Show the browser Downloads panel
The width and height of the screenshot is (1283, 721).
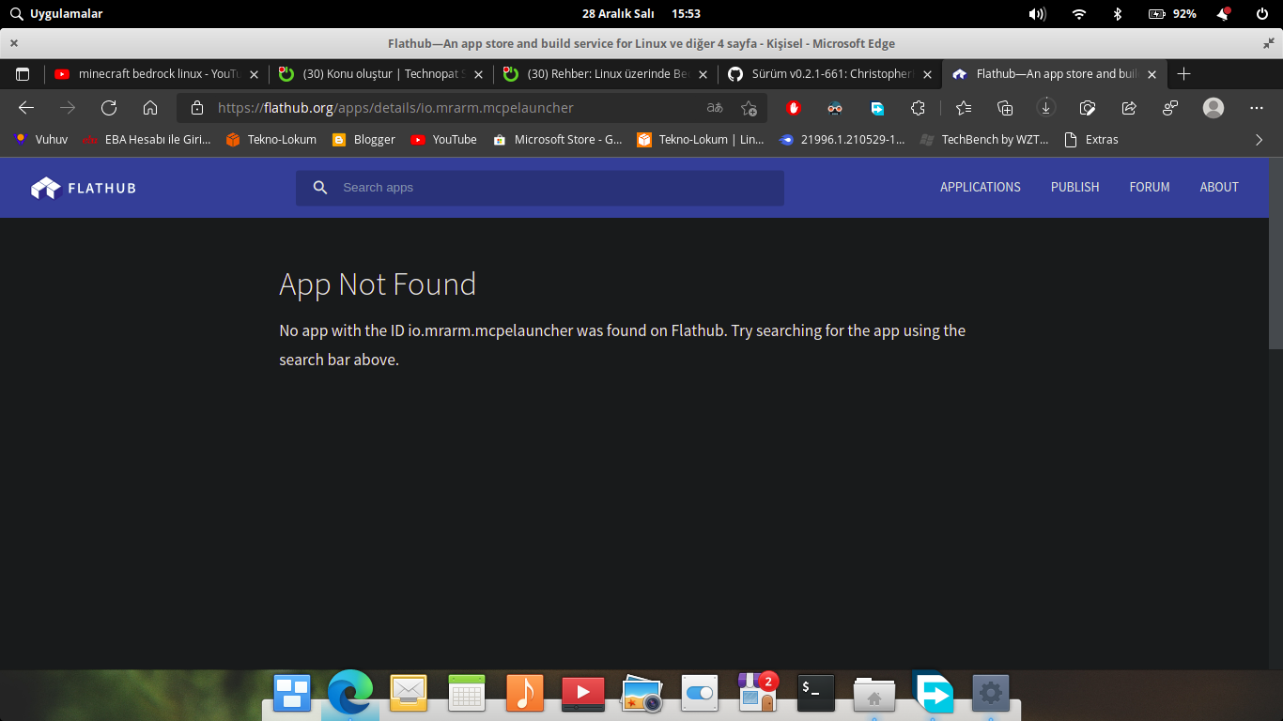coord(1046,108)
